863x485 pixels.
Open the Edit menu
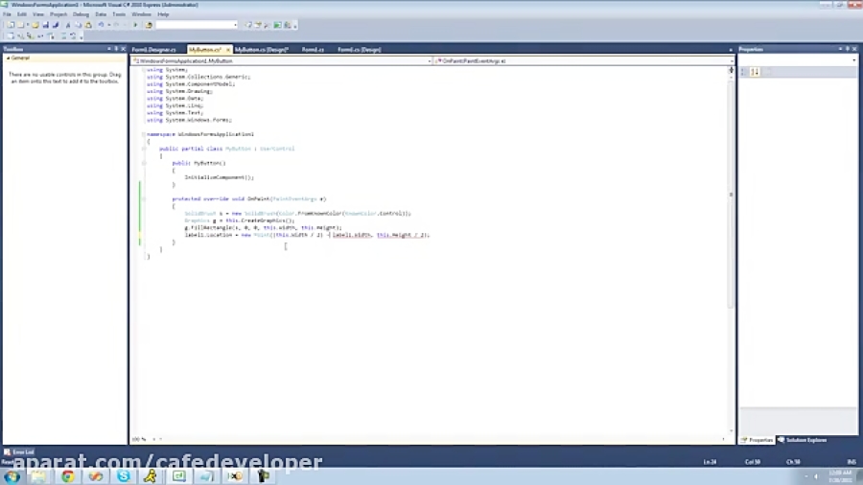point(22,14)
